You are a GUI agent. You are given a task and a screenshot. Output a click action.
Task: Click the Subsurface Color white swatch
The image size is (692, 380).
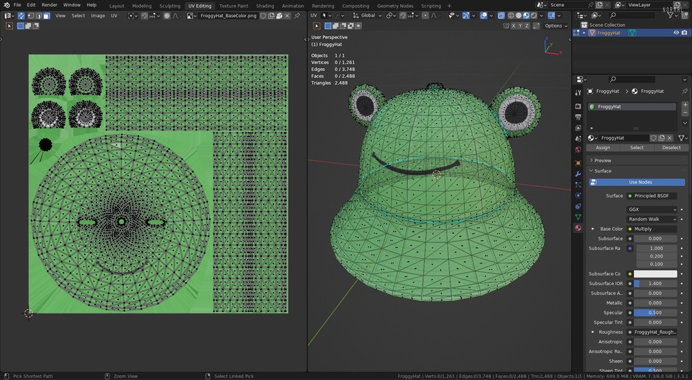(x=656, y=274)
